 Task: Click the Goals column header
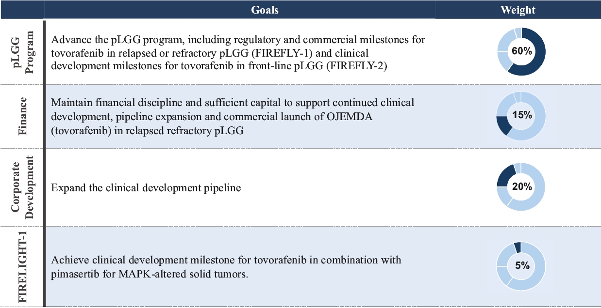265,10
